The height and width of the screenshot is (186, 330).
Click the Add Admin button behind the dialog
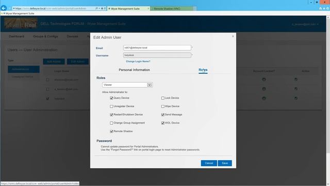[x=54, y=61]
